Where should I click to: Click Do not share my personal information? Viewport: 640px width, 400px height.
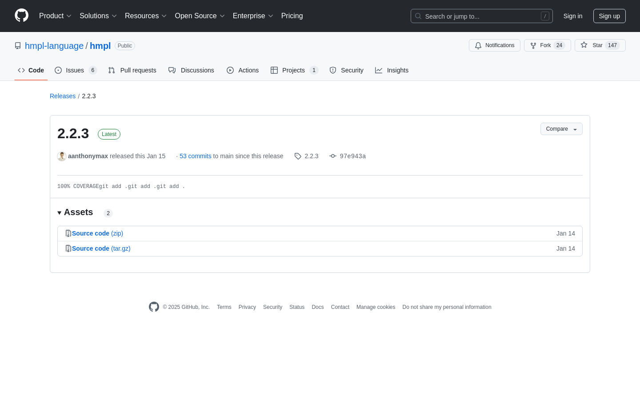(447, 307)
